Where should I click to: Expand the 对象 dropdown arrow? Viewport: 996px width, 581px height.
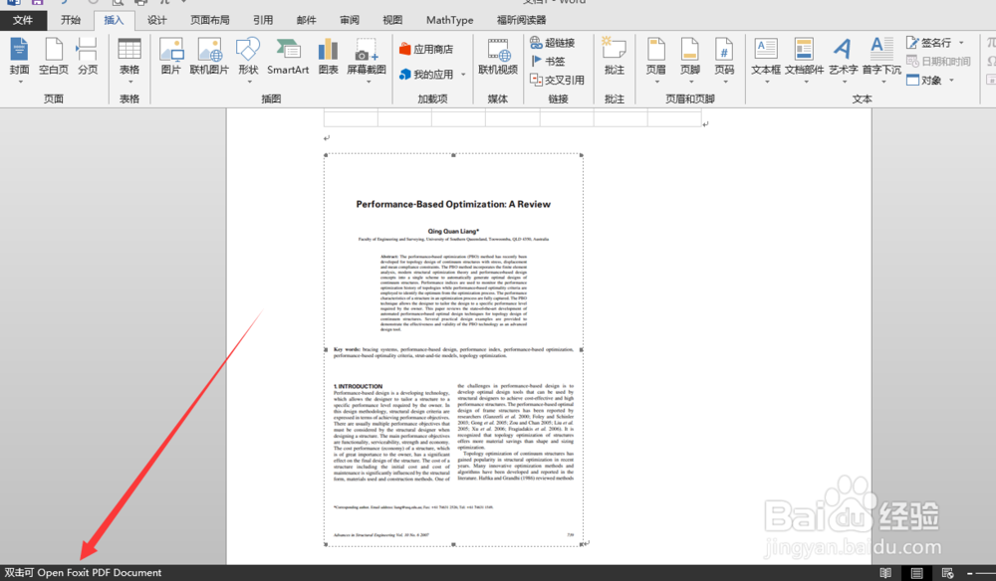coord(951,81)
